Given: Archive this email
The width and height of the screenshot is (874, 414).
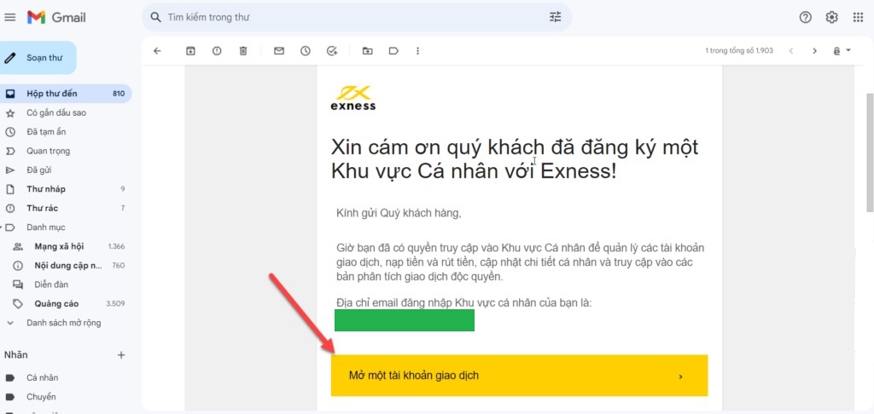Looking at the screenshot, I should coord(190,51).
